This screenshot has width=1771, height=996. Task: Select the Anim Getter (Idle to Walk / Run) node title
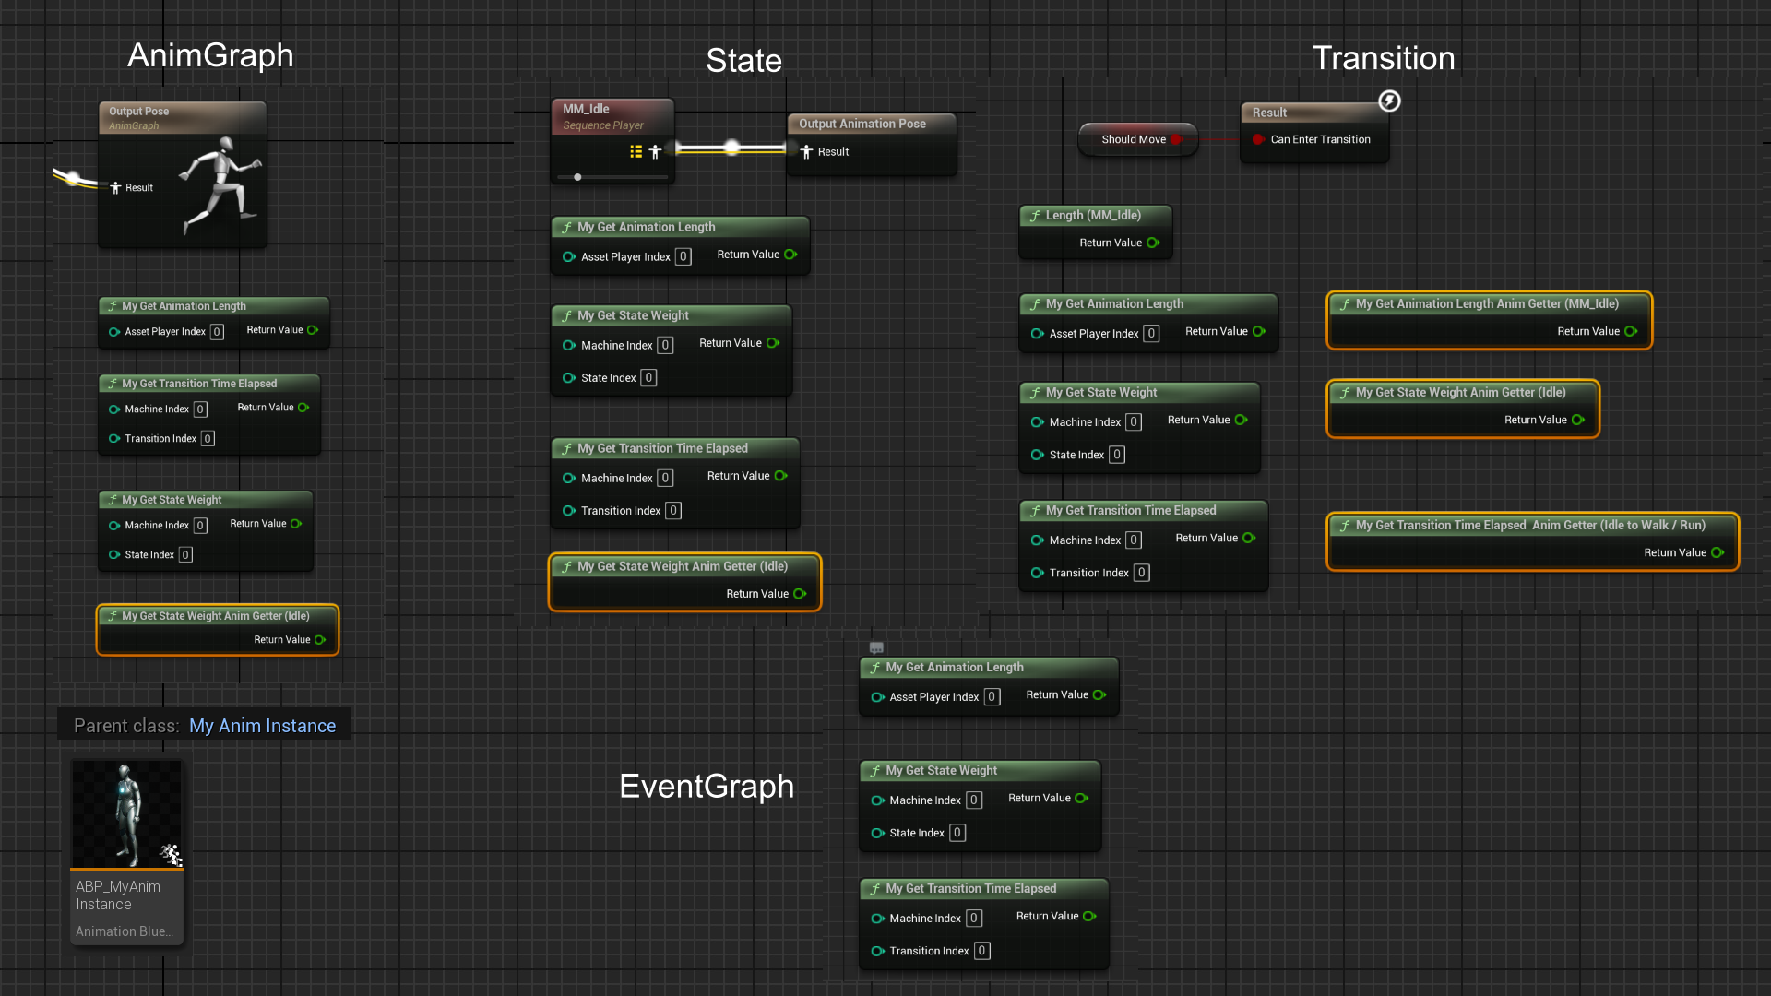click(x=1530, y=525)
